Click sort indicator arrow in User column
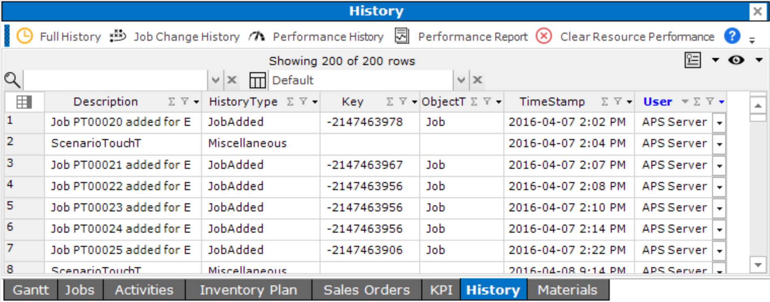Viewport: 770px width, 302px height. coord(685,102)
